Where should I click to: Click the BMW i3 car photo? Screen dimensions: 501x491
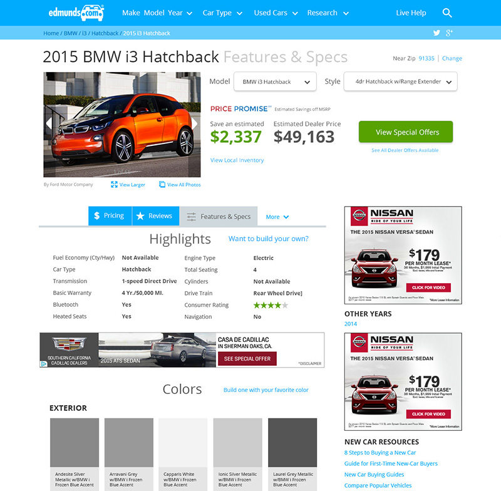pyautogui.click(x=122, y=125)
